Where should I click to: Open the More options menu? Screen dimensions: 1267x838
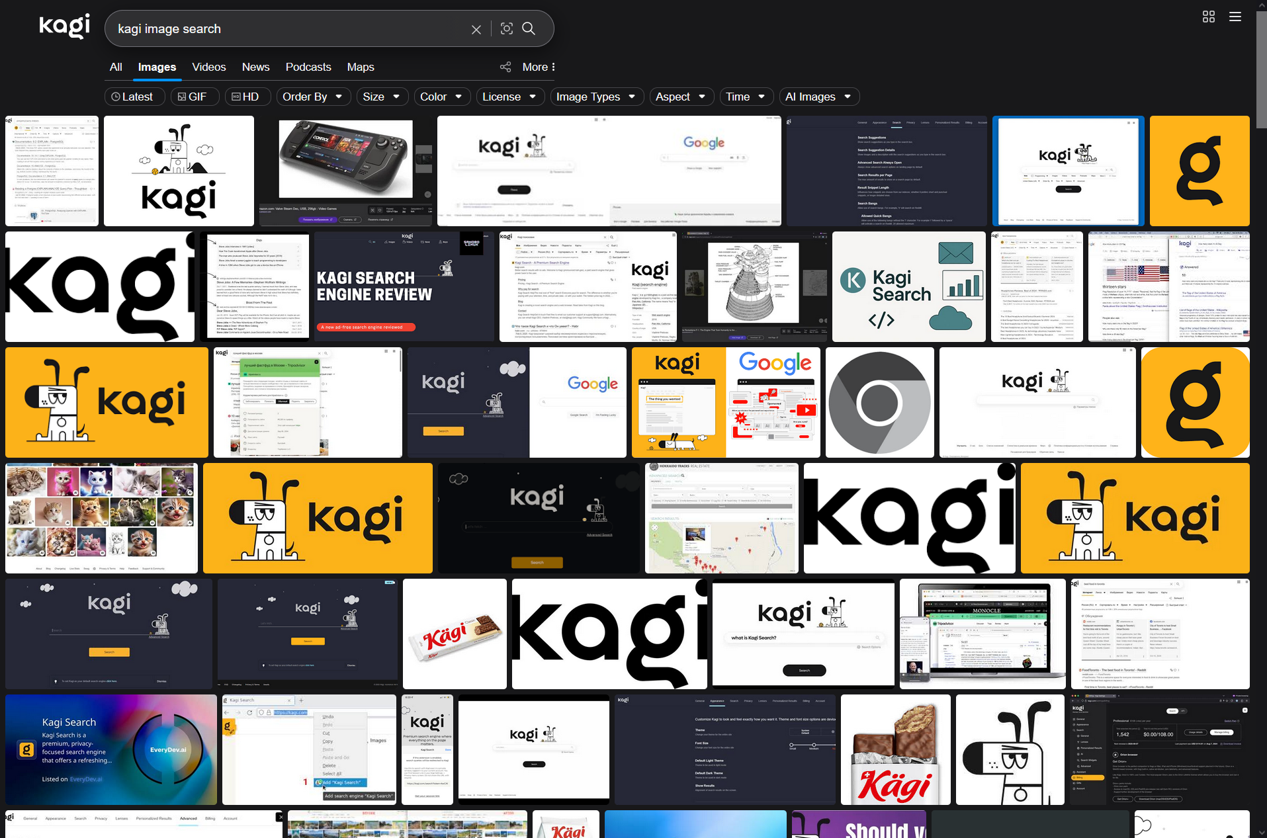click(x=539, y=67)
